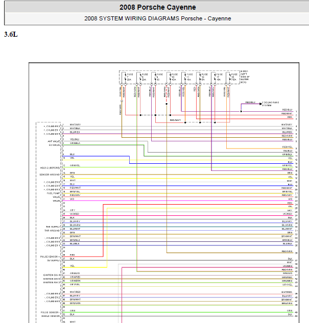Click the "FUEL PUMP" connector label

coord(53,193)
